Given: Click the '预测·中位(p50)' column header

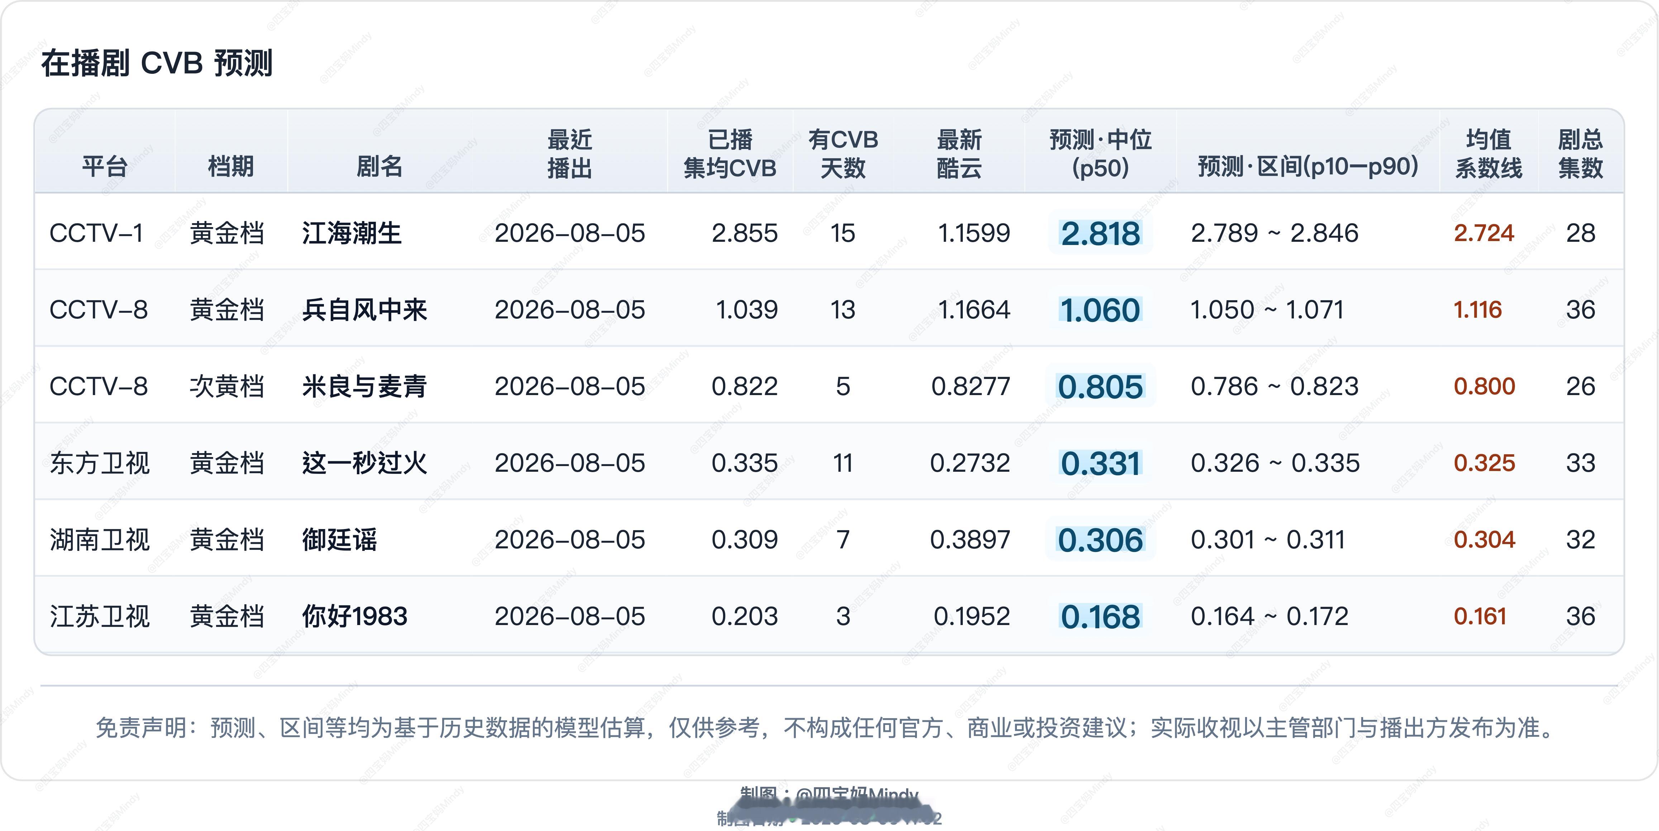Looking at the screenshot, I should [x=1101, y=154].
